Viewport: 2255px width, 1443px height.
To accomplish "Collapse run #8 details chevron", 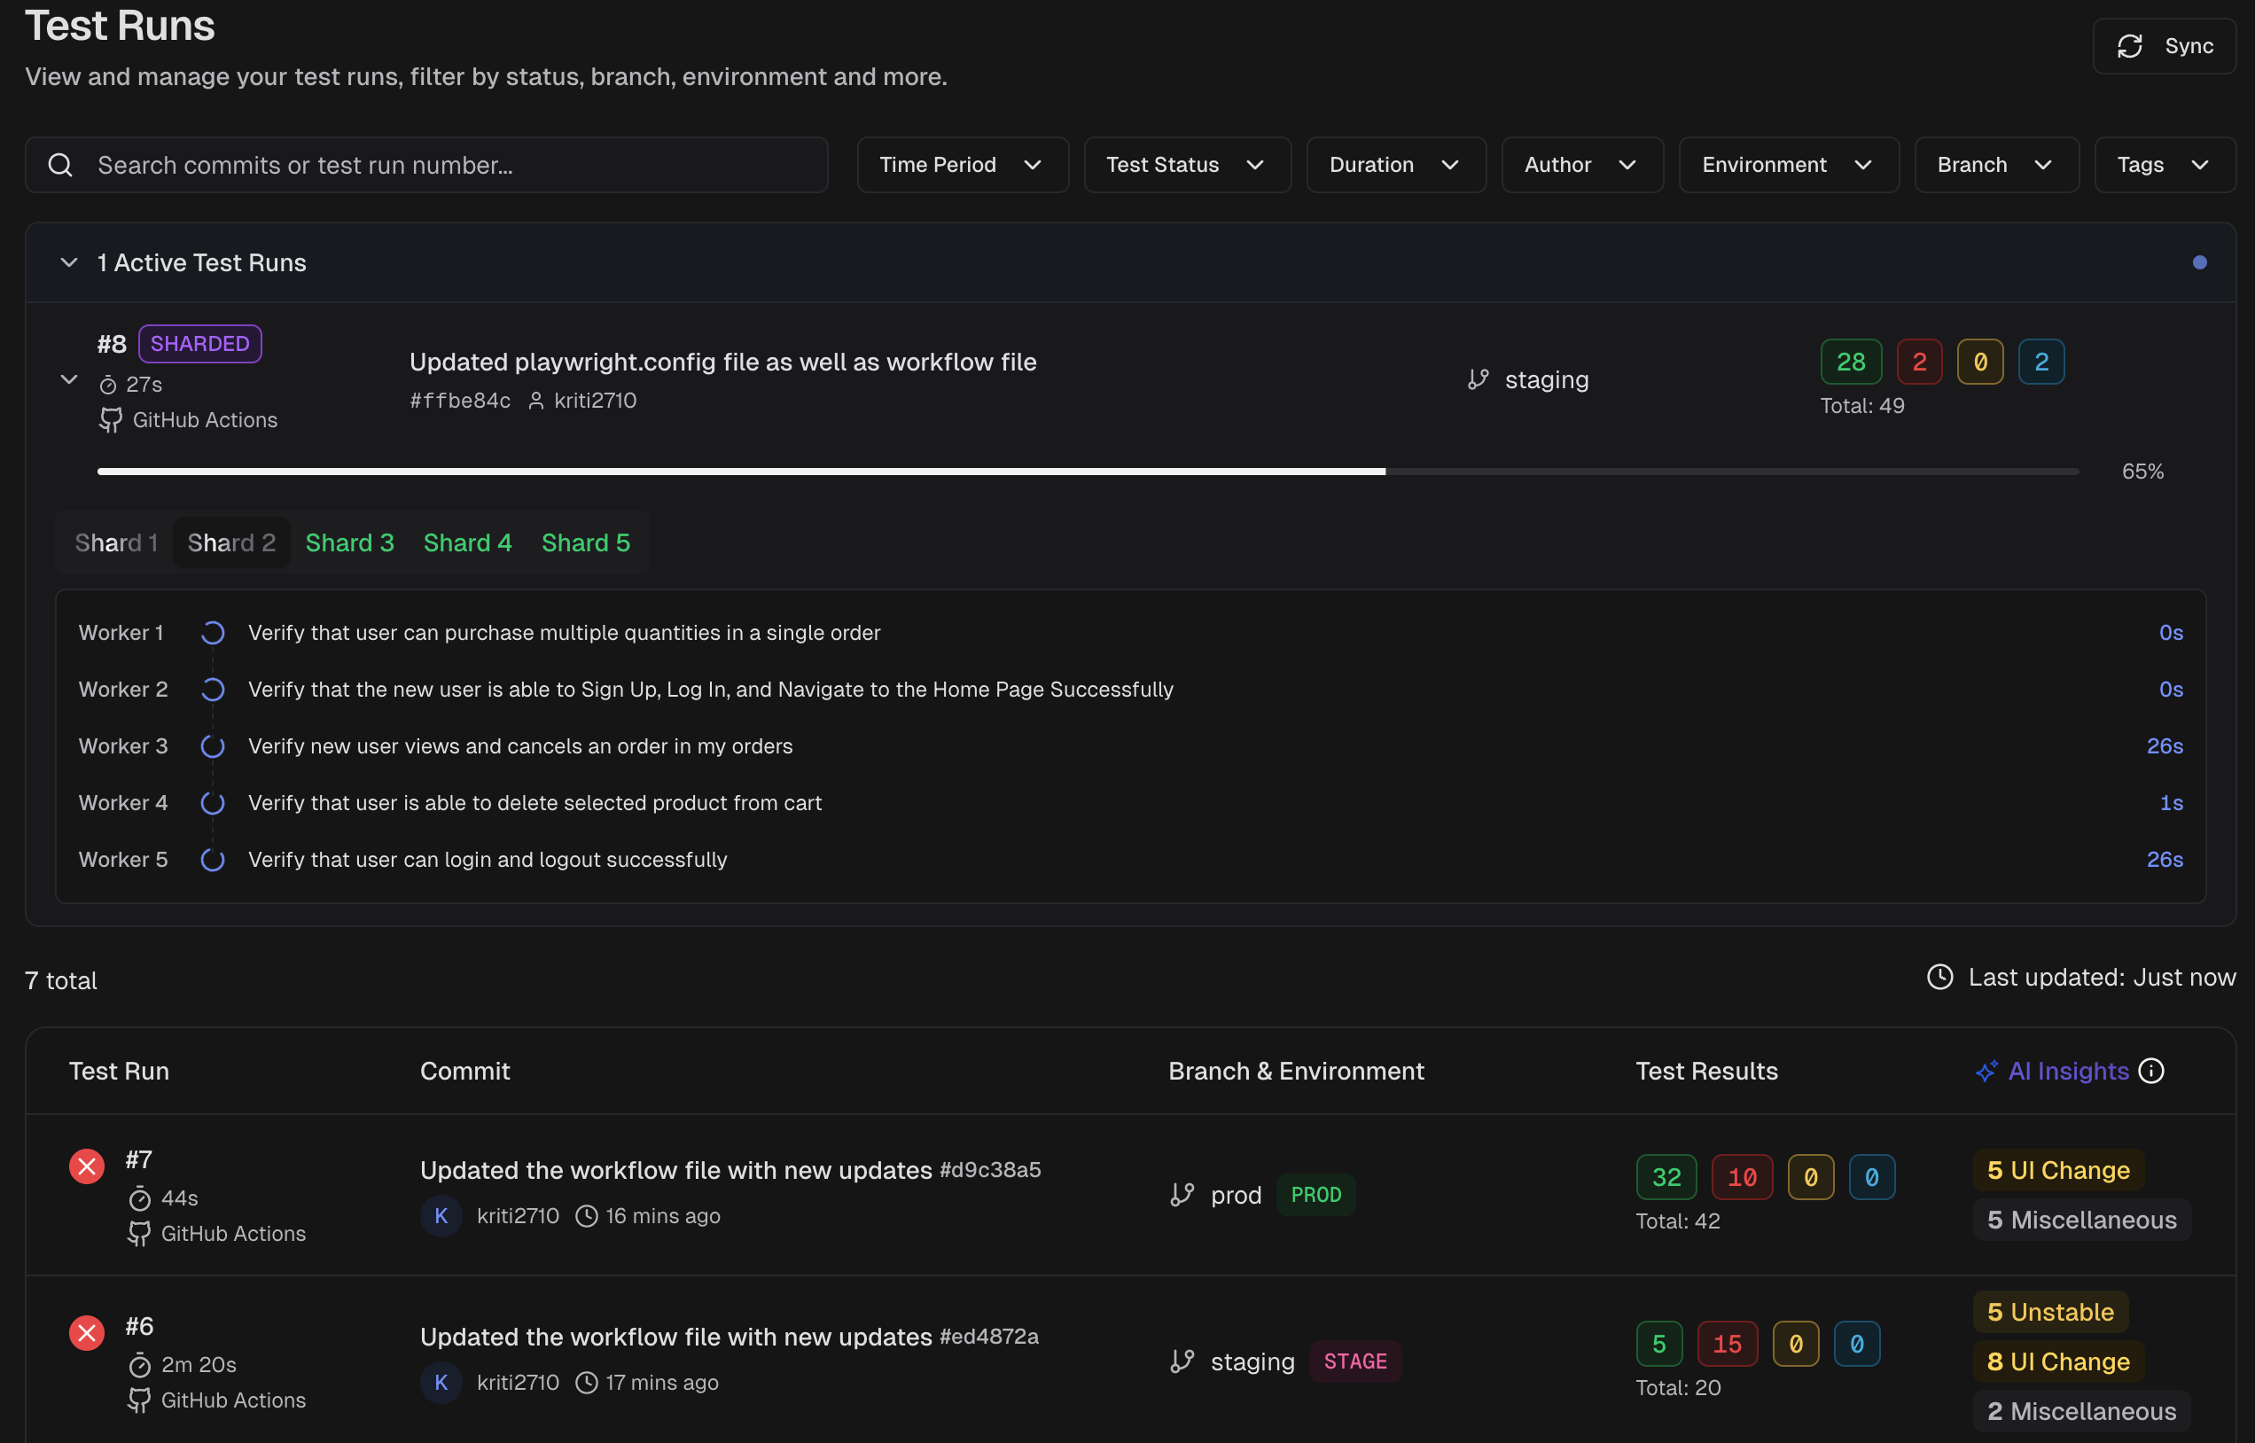I will coord(68,379).
